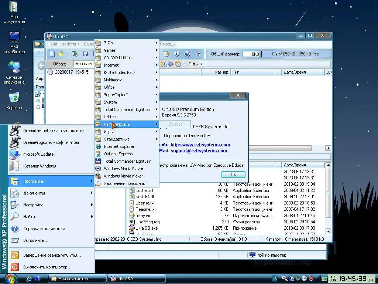Click the Open image folder icon in UltraISO toolbar

click(61, 54)
